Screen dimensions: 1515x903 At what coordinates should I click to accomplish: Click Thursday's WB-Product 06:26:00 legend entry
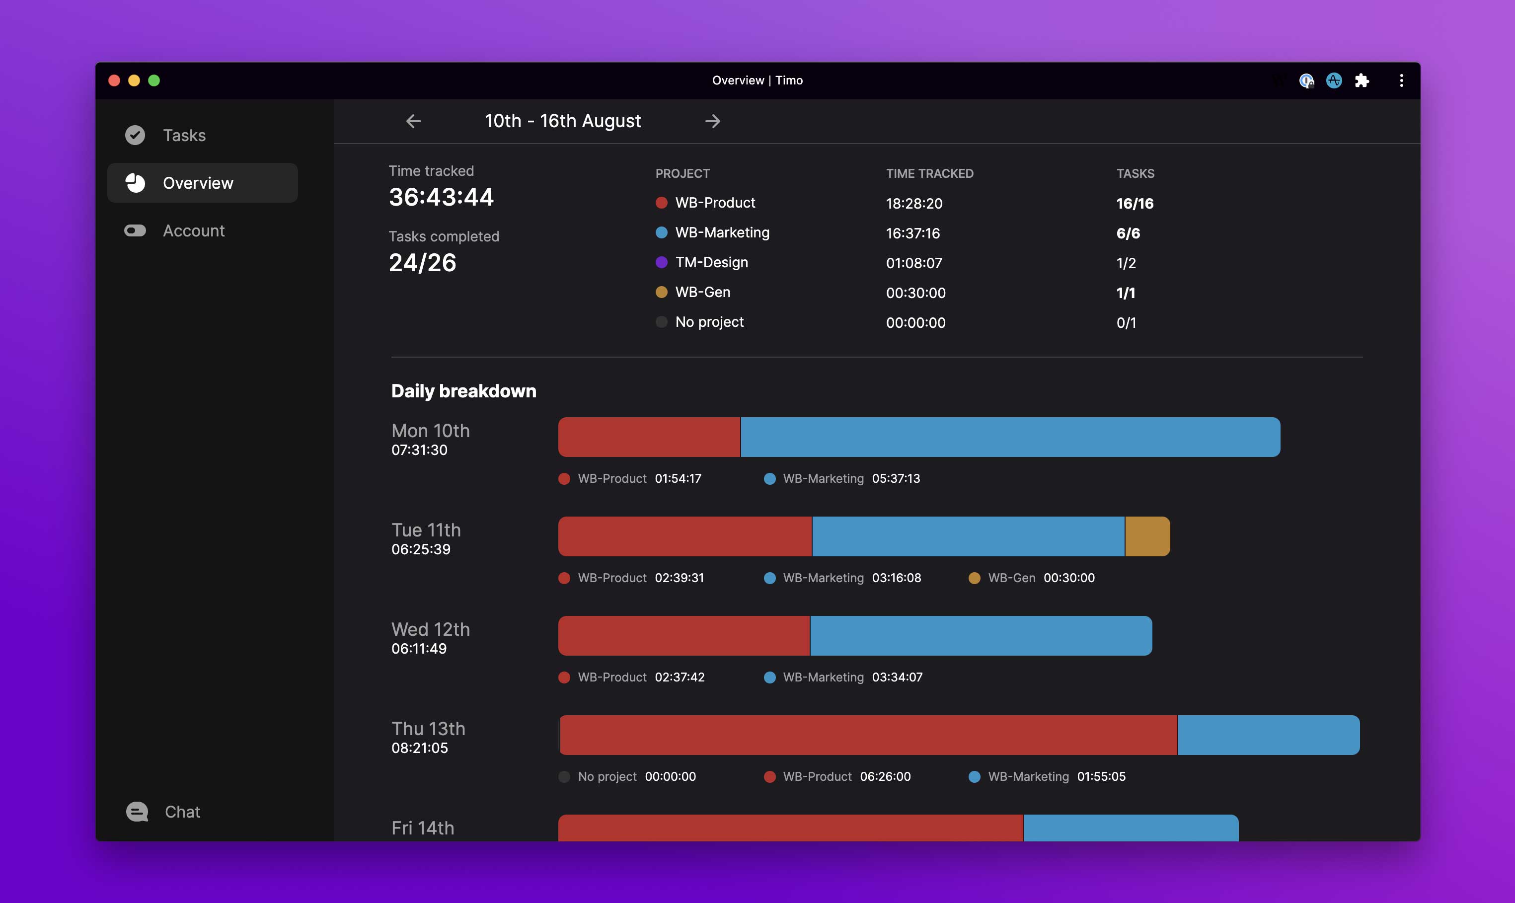pos(837,776)
